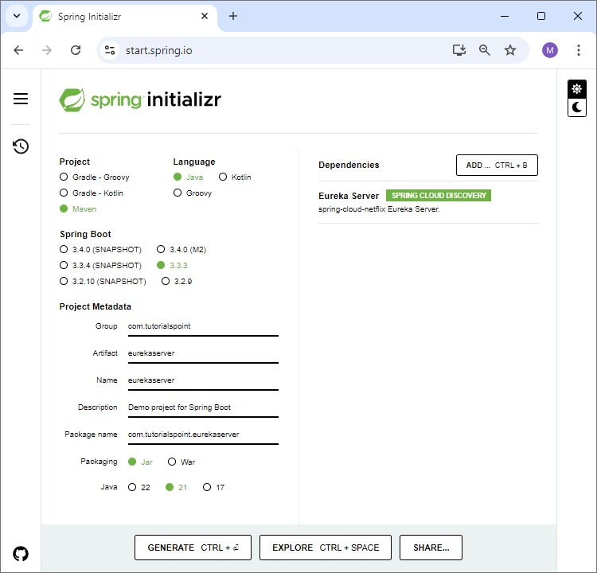Screen dimensions: 597x573
Task: Choose Kotlin as the language
Action: click(235, 177)
